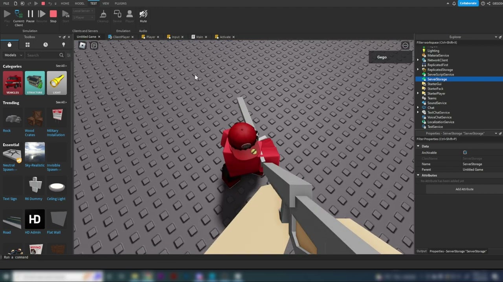Insert the HD Admin model

[35, 219]
